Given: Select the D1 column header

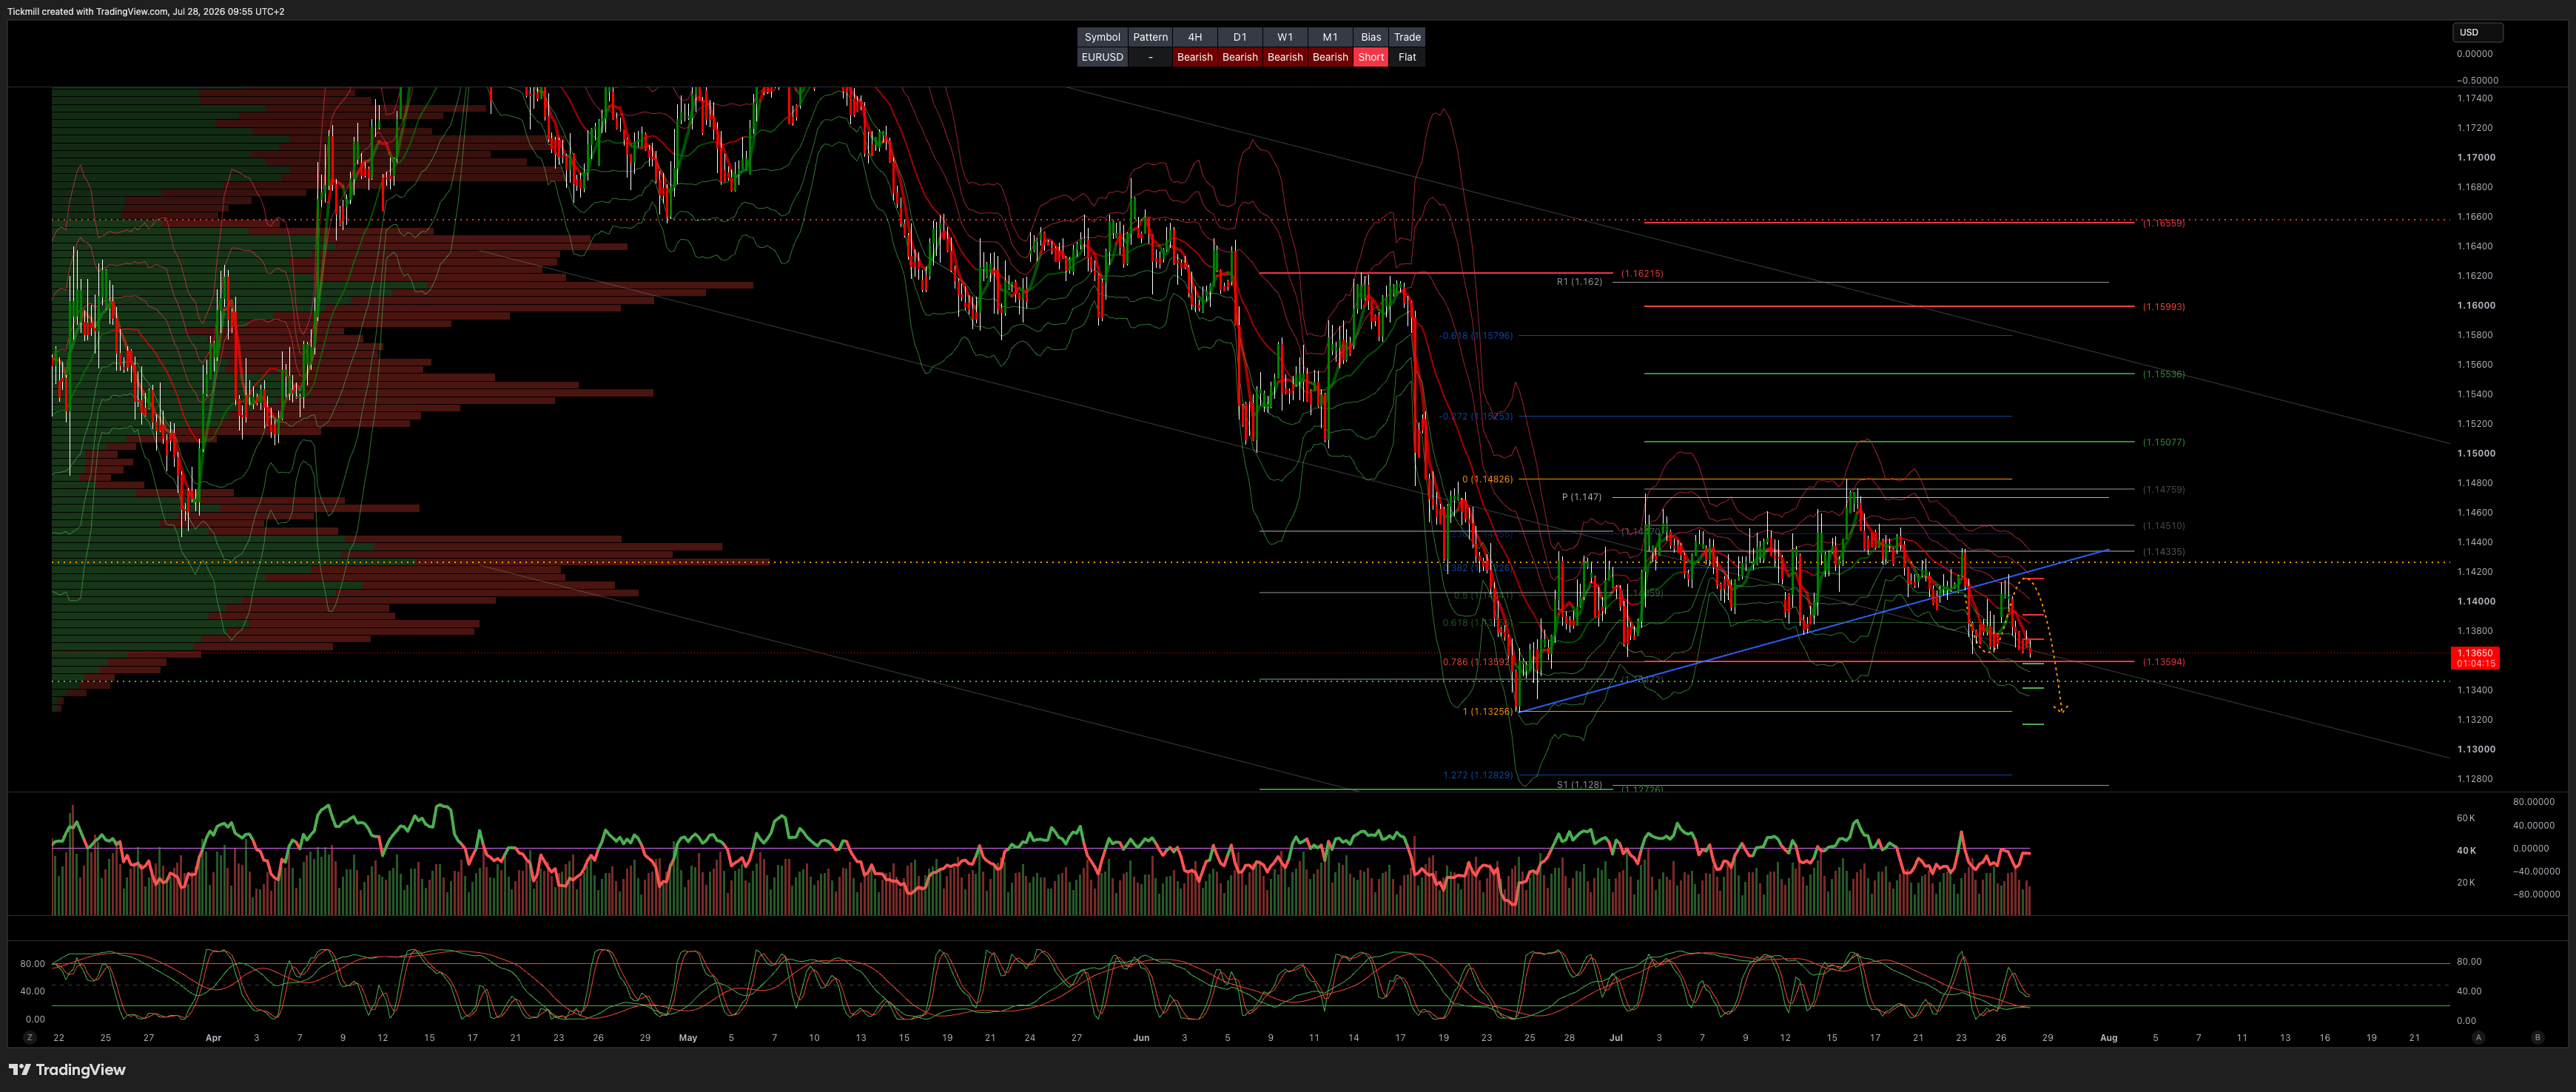Looking at the screenshot, I should tap(1240, 37).
